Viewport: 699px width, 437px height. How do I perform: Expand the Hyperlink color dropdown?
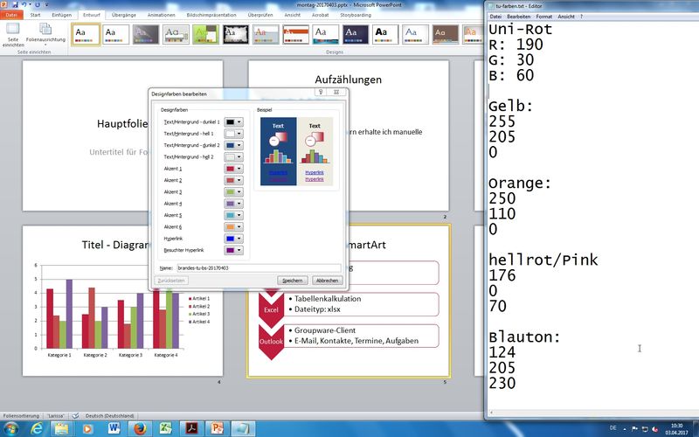[234, 238]
